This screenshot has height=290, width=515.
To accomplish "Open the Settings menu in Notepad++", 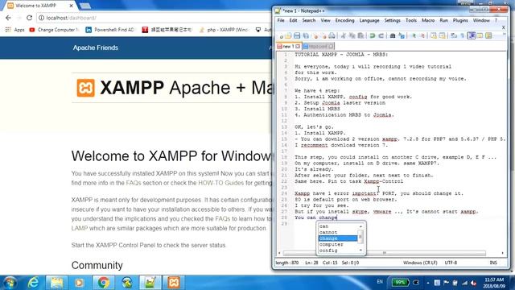I will point(392,20).
